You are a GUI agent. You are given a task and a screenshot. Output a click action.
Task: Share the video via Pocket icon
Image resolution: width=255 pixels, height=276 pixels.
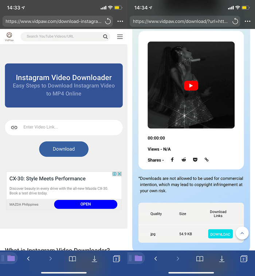coord(195,160)
